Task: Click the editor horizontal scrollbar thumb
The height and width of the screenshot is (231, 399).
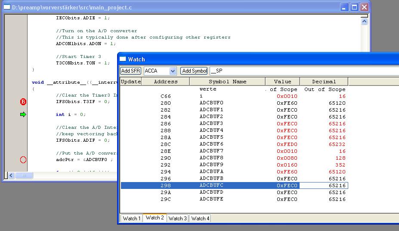Action: tap(24, 176)
